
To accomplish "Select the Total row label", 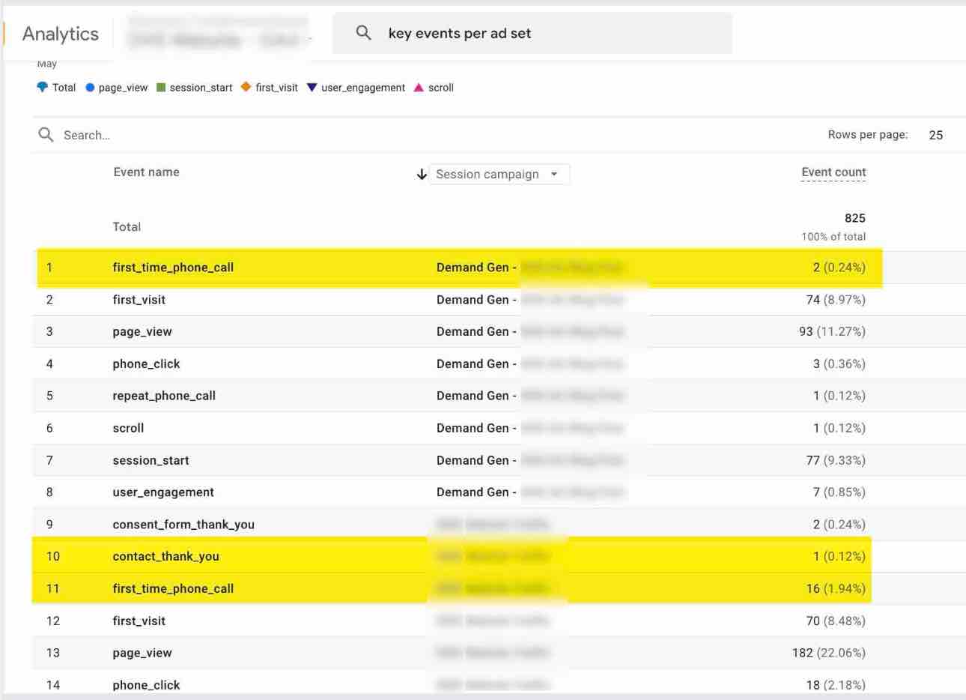I will (127, 226).
